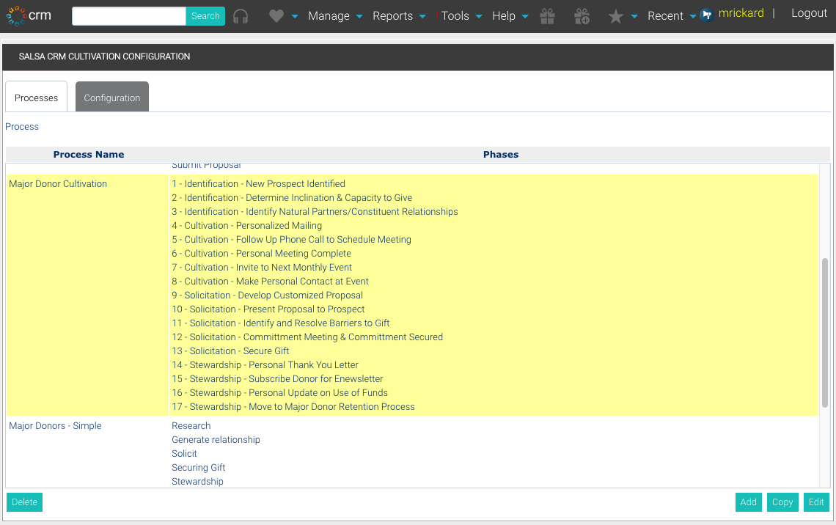Image resolution: width=836 pixels, height=525 pixels.
Task: Click inside the search input field
Action: [128, 15]
